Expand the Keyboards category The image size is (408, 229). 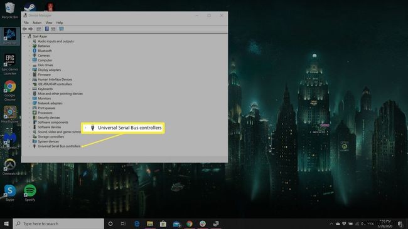click(x=30, y=89)
